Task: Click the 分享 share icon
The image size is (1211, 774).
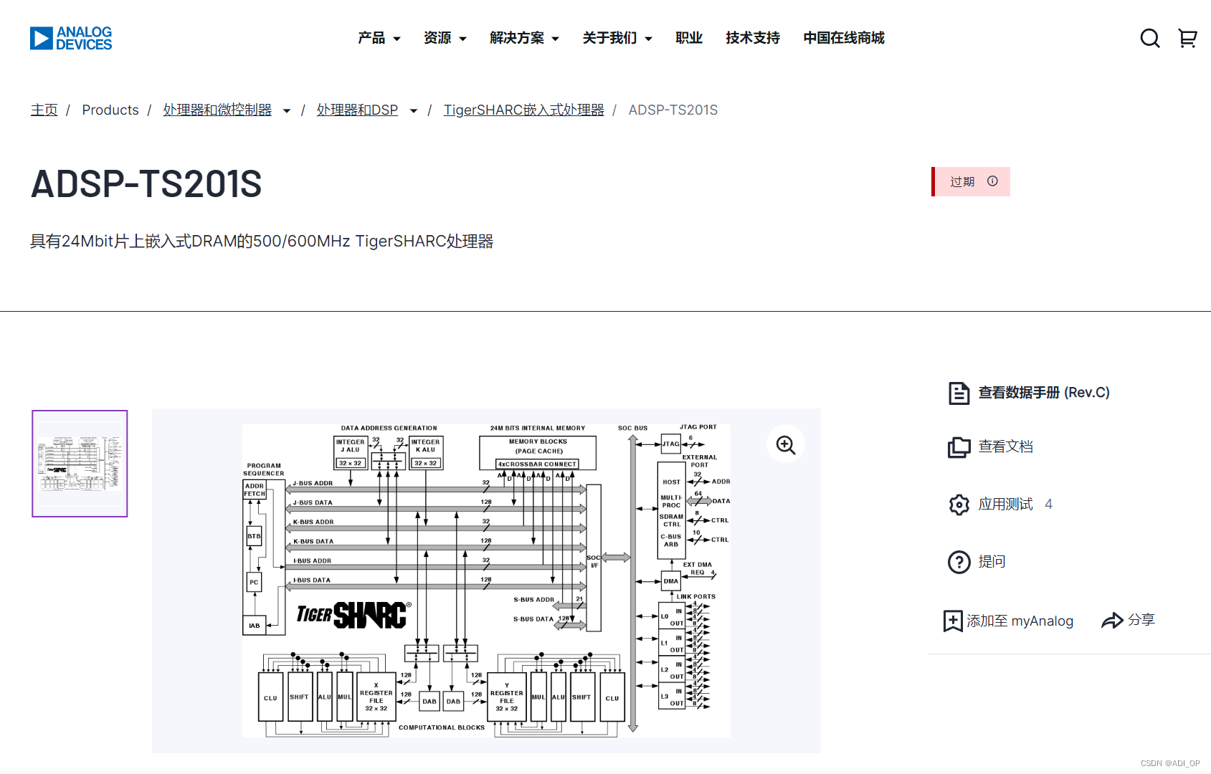Action: click(x=1112, y=620)
